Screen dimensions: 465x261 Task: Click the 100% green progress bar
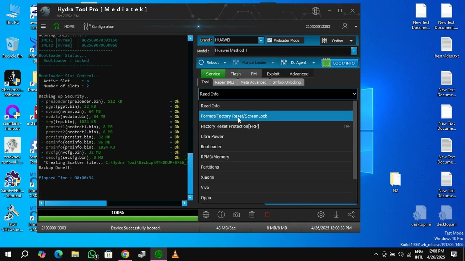click(x=118, y=218)
